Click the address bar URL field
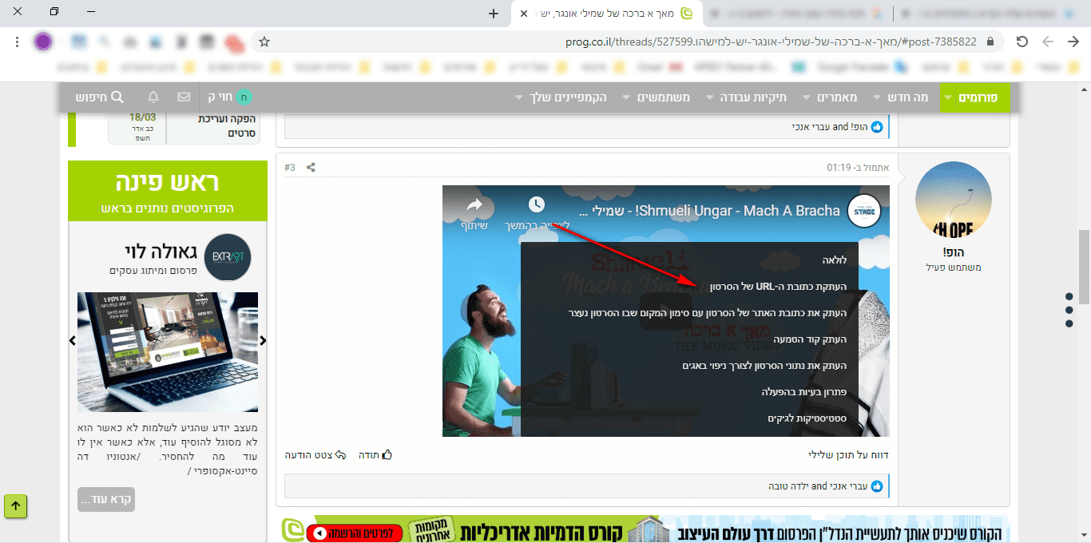The width and height of the screenshot is (1091, 543). [625, 42]
